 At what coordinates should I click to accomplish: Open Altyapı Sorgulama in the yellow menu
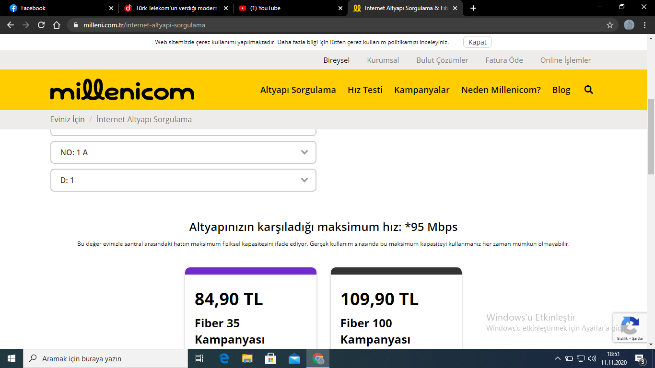pos(298,90)
